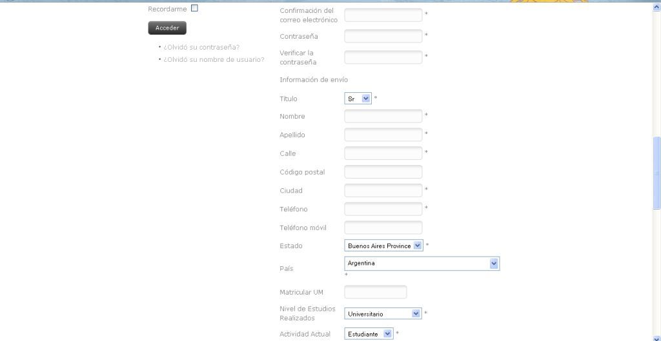This screenshot has width=661, height=341.
Task: Tick the Recordarme checkbox
Action: point(194,8)
